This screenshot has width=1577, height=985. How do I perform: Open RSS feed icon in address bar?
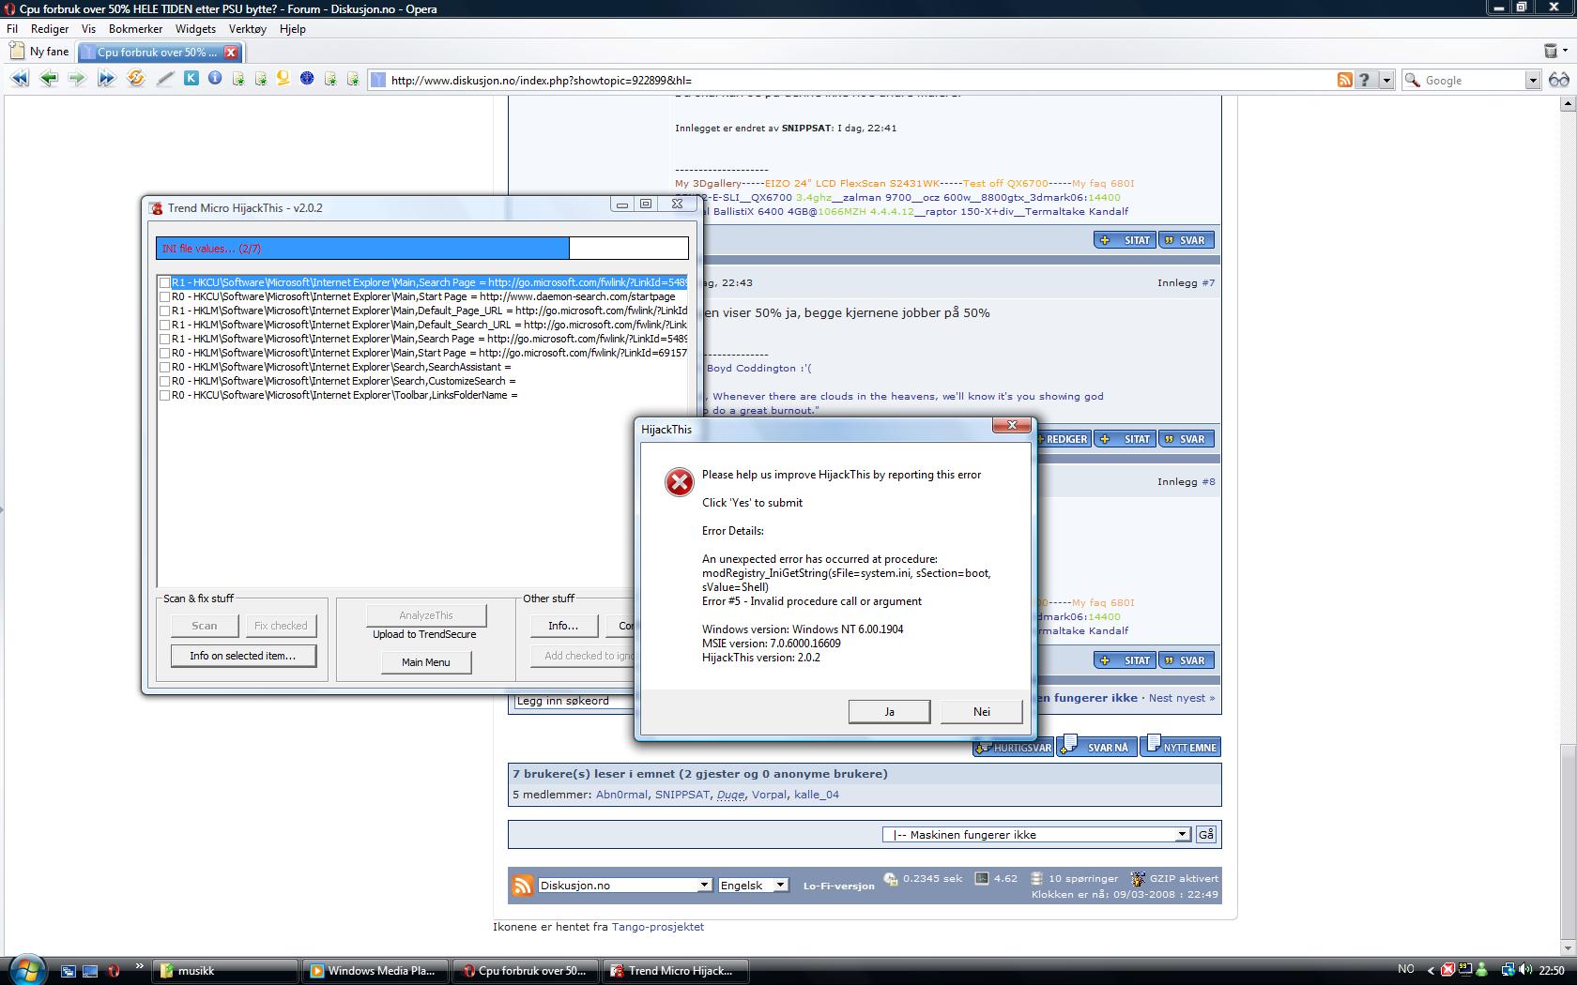click(1345, 81)
